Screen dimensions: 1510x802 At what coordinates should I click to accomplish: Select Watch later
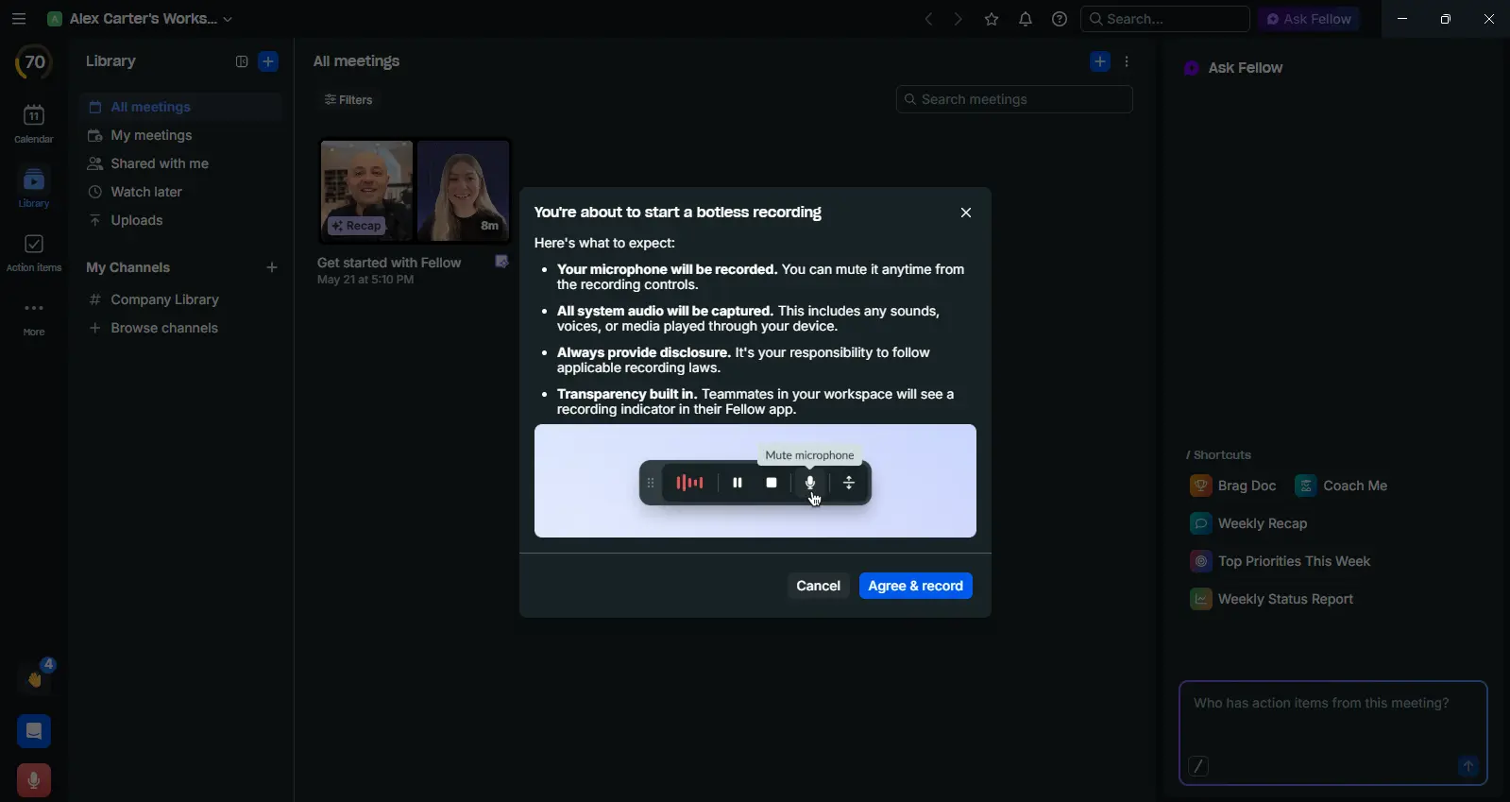coord(181,192)
